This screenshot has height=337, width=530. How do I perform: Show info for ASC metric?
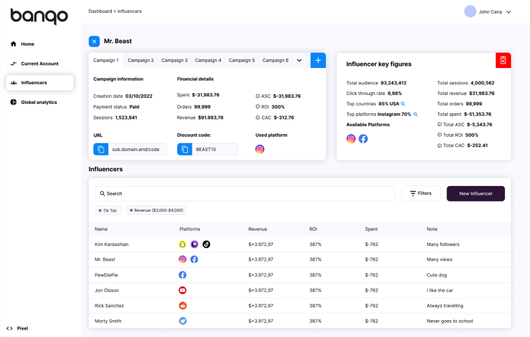pos(257,96)
